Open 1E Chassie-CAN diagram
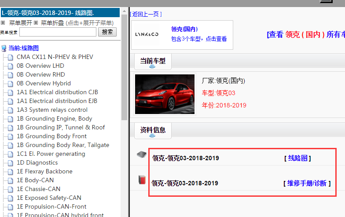 pyautogui.click(x=39, y=189)
